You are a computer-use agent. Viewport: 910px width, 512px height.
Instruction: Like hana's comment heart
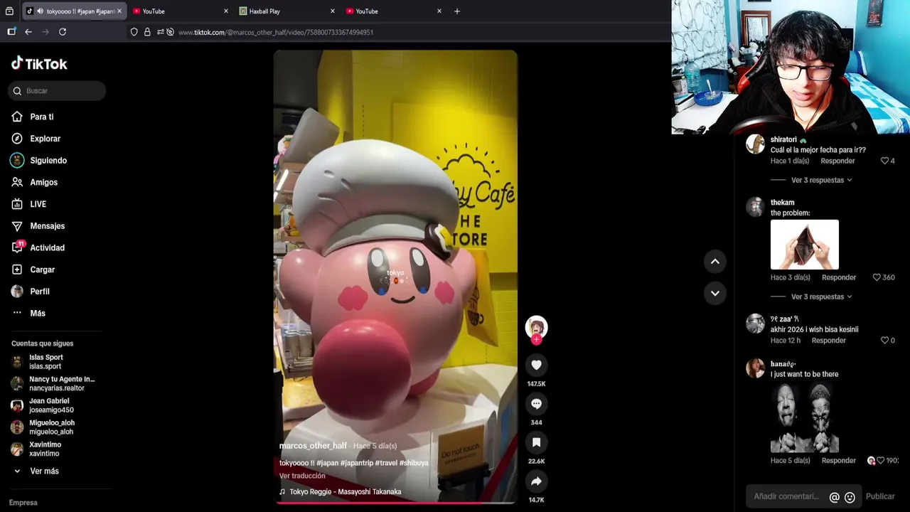[881, 461]
